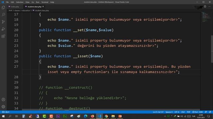Image resolution: width=213 pixels, height=119 pixels.
Task: Click the Ln 27, Col 137 status item
Action: 158,112
